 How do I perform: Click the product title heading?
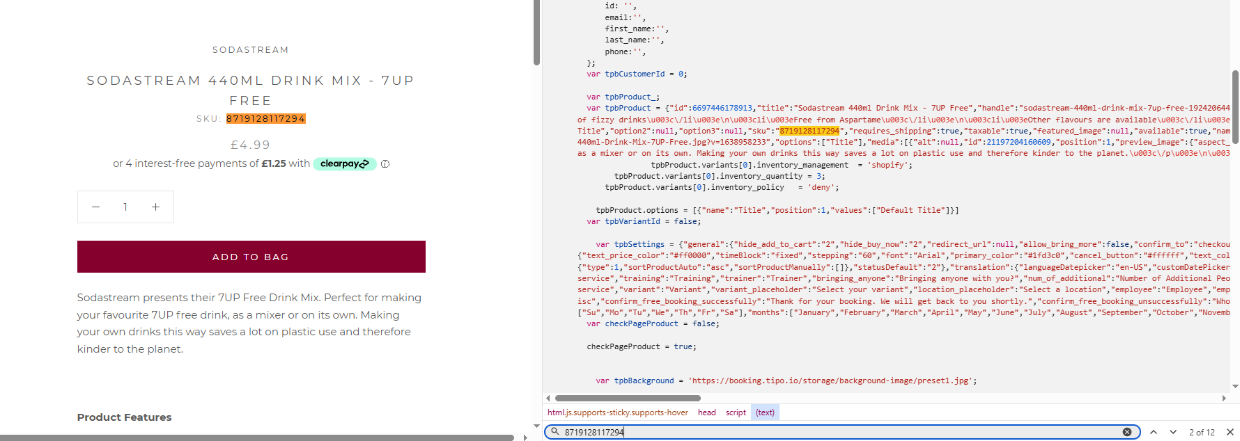[251, 90]
